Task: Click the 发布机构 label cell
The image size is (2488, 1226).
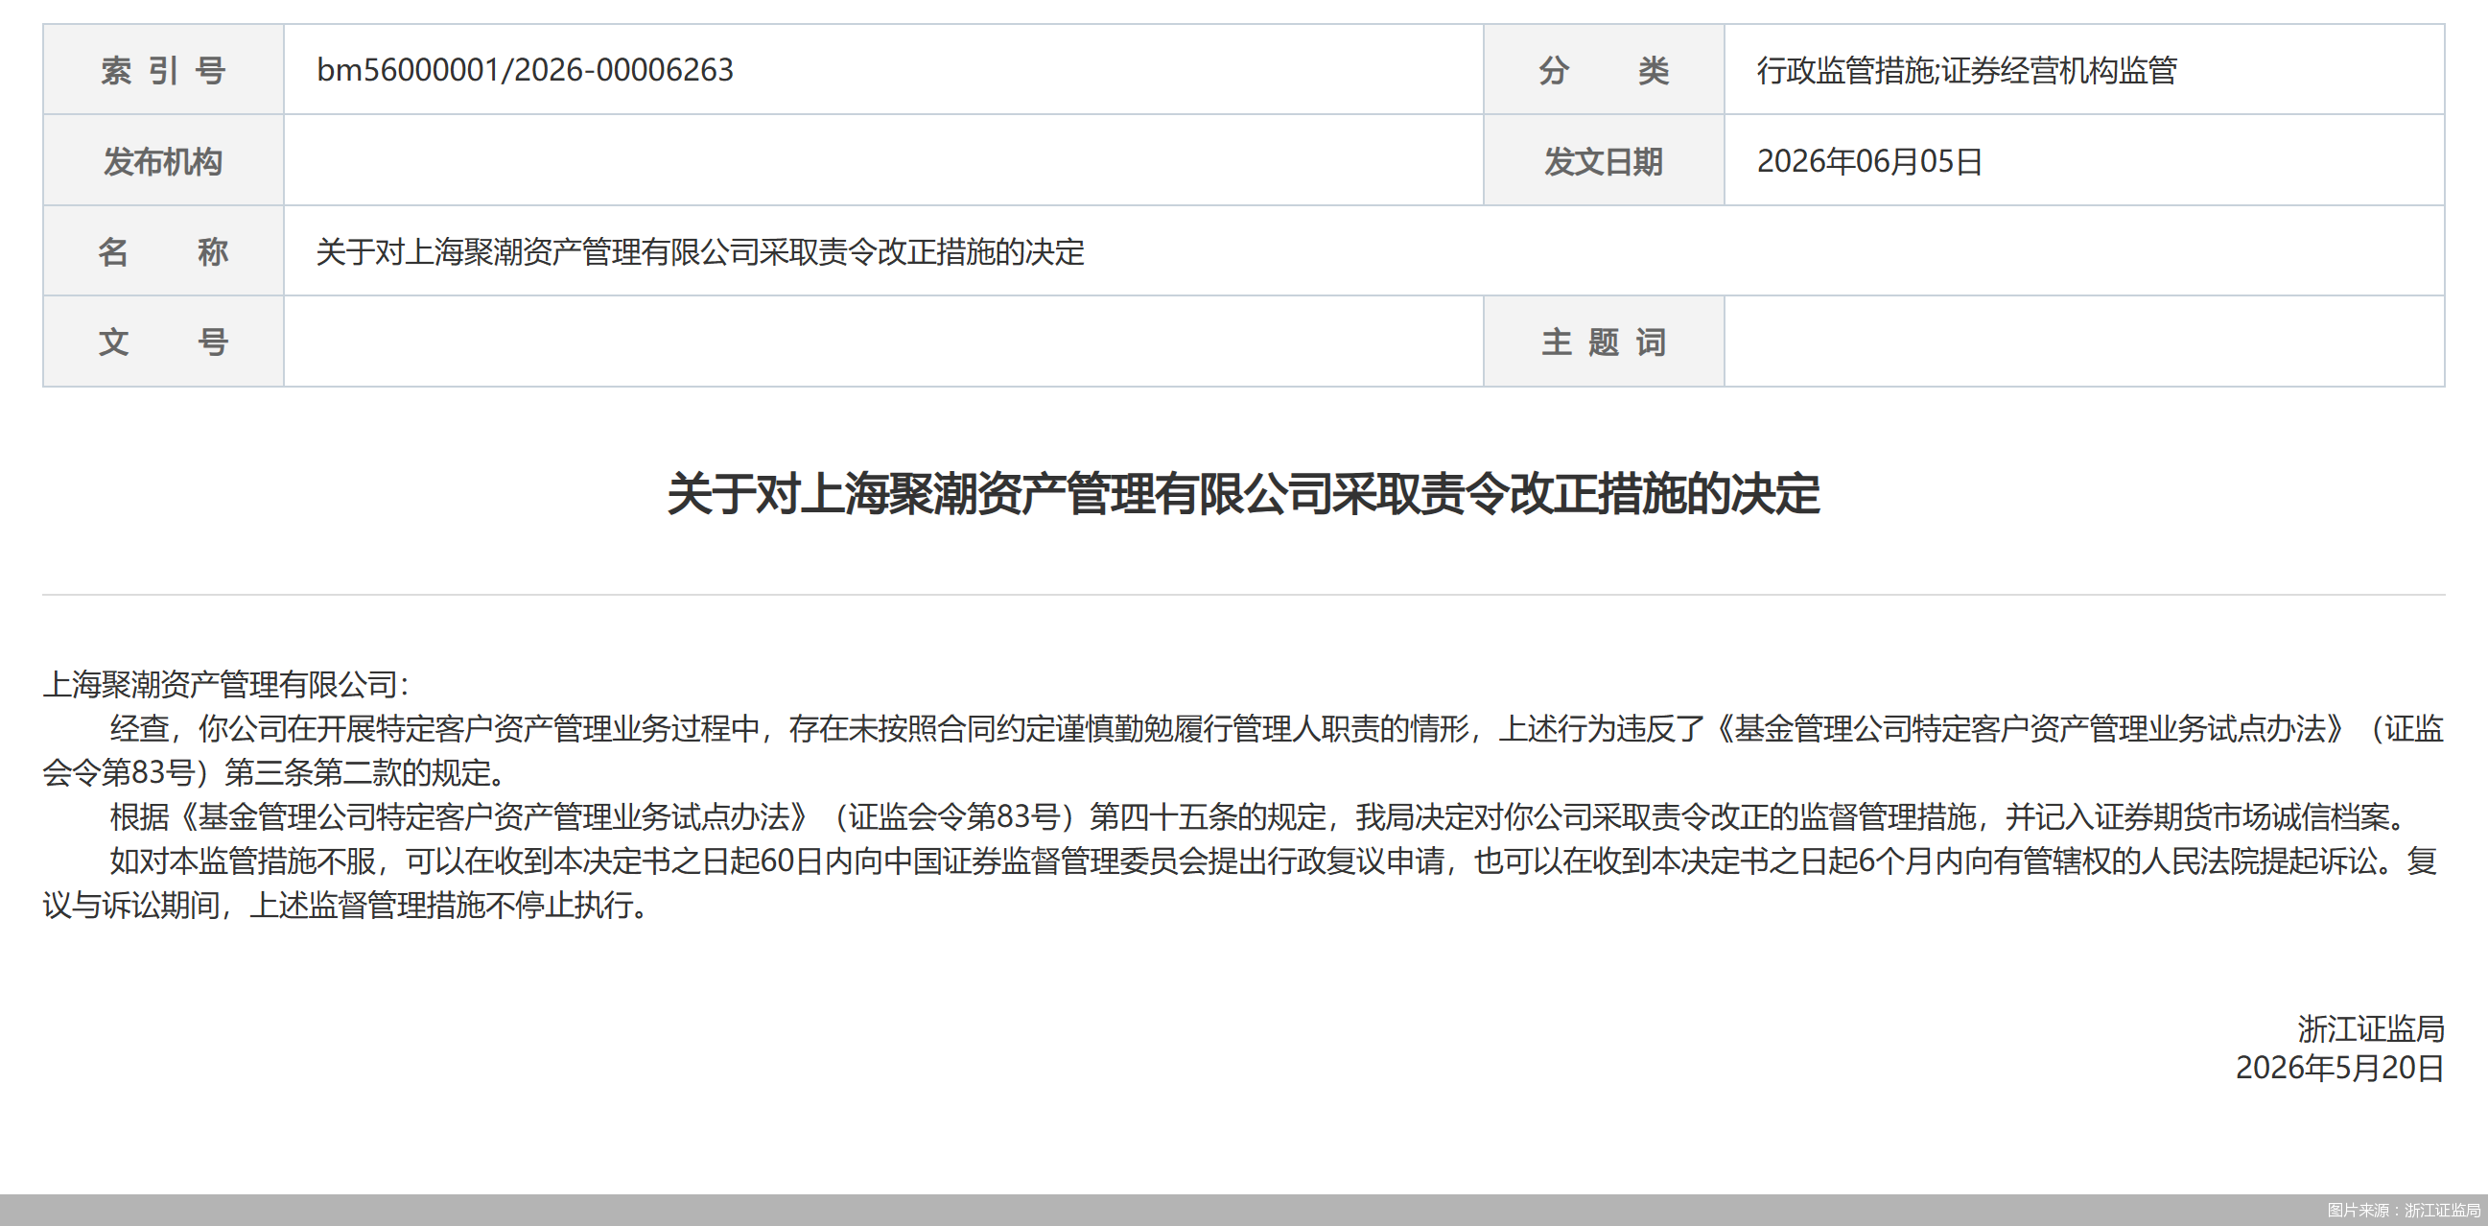Action: [x=163, y=160]
